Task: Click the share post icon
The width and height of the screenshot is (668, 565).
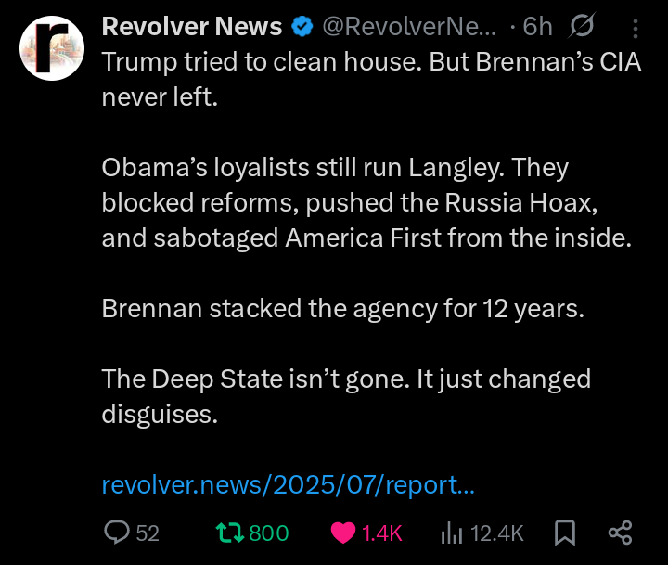Action: [620, 533]
